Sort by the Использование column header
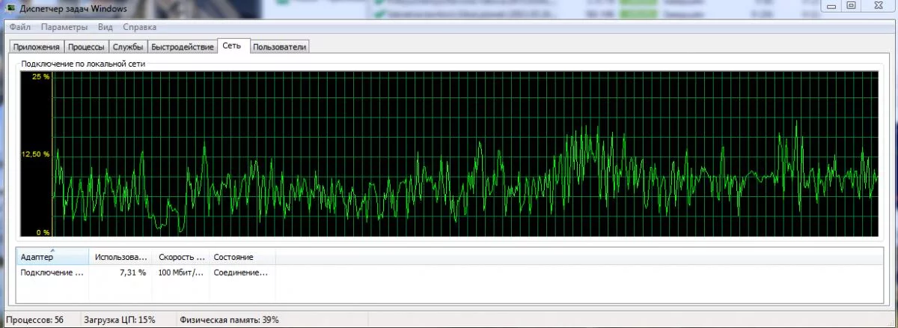898x328 pixels. click(x=121, y=258)
